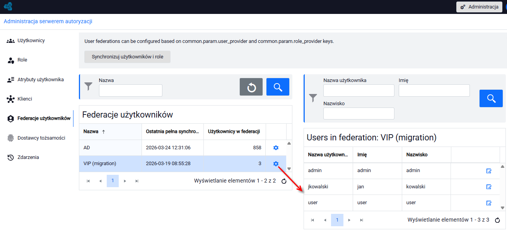Search users with the right magnifier button

click(491, 98)
